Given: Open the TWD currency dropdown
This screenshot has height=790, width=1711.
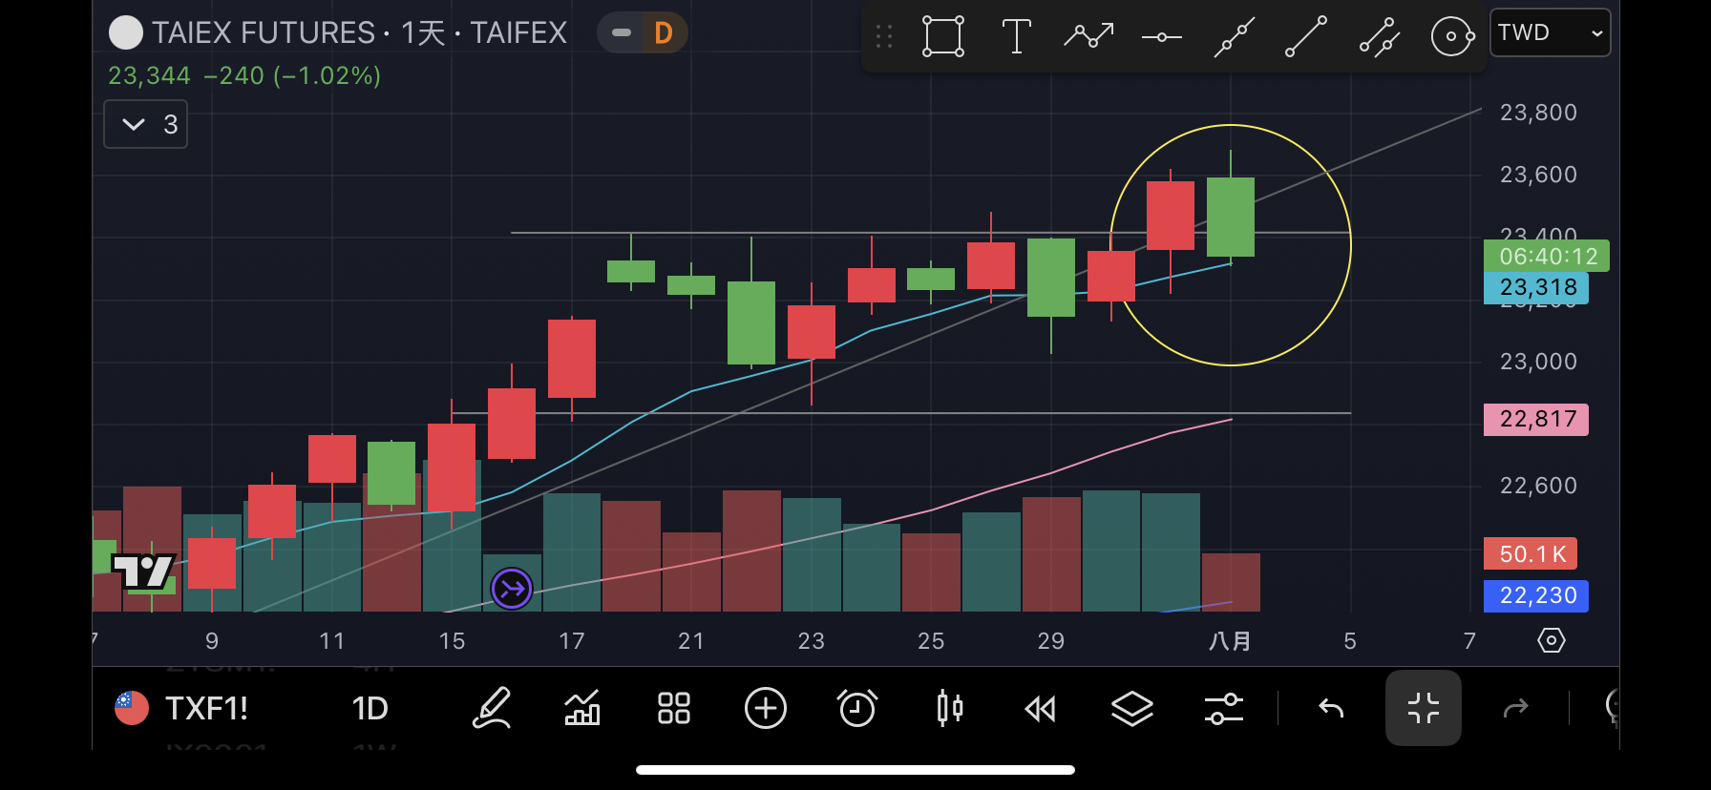Looking at the screenshot, I should pos(1549,33).
